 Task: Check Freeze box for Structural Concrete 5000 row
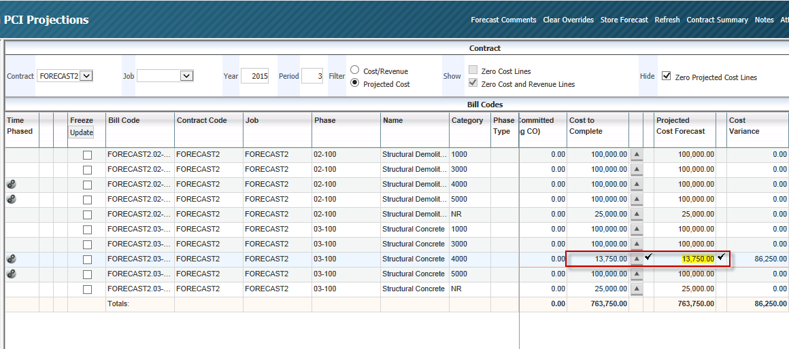(88, 275)
